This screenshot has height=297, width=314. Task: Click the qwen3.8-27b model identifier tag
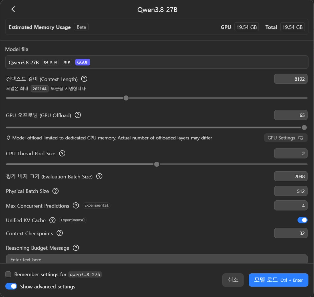tap(85, 274)
